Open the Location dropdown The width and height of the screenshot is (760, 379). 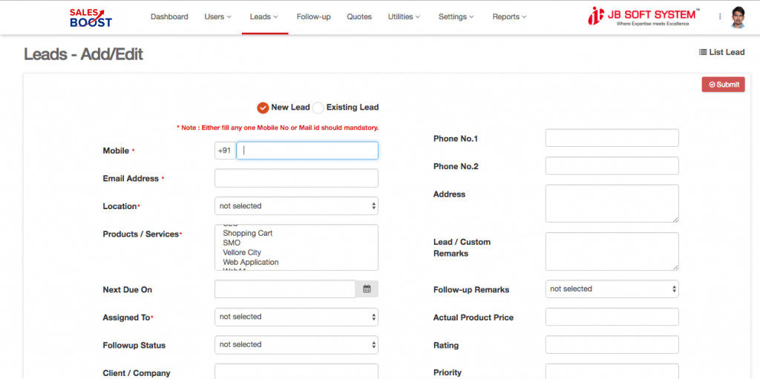tap(296, 206)
